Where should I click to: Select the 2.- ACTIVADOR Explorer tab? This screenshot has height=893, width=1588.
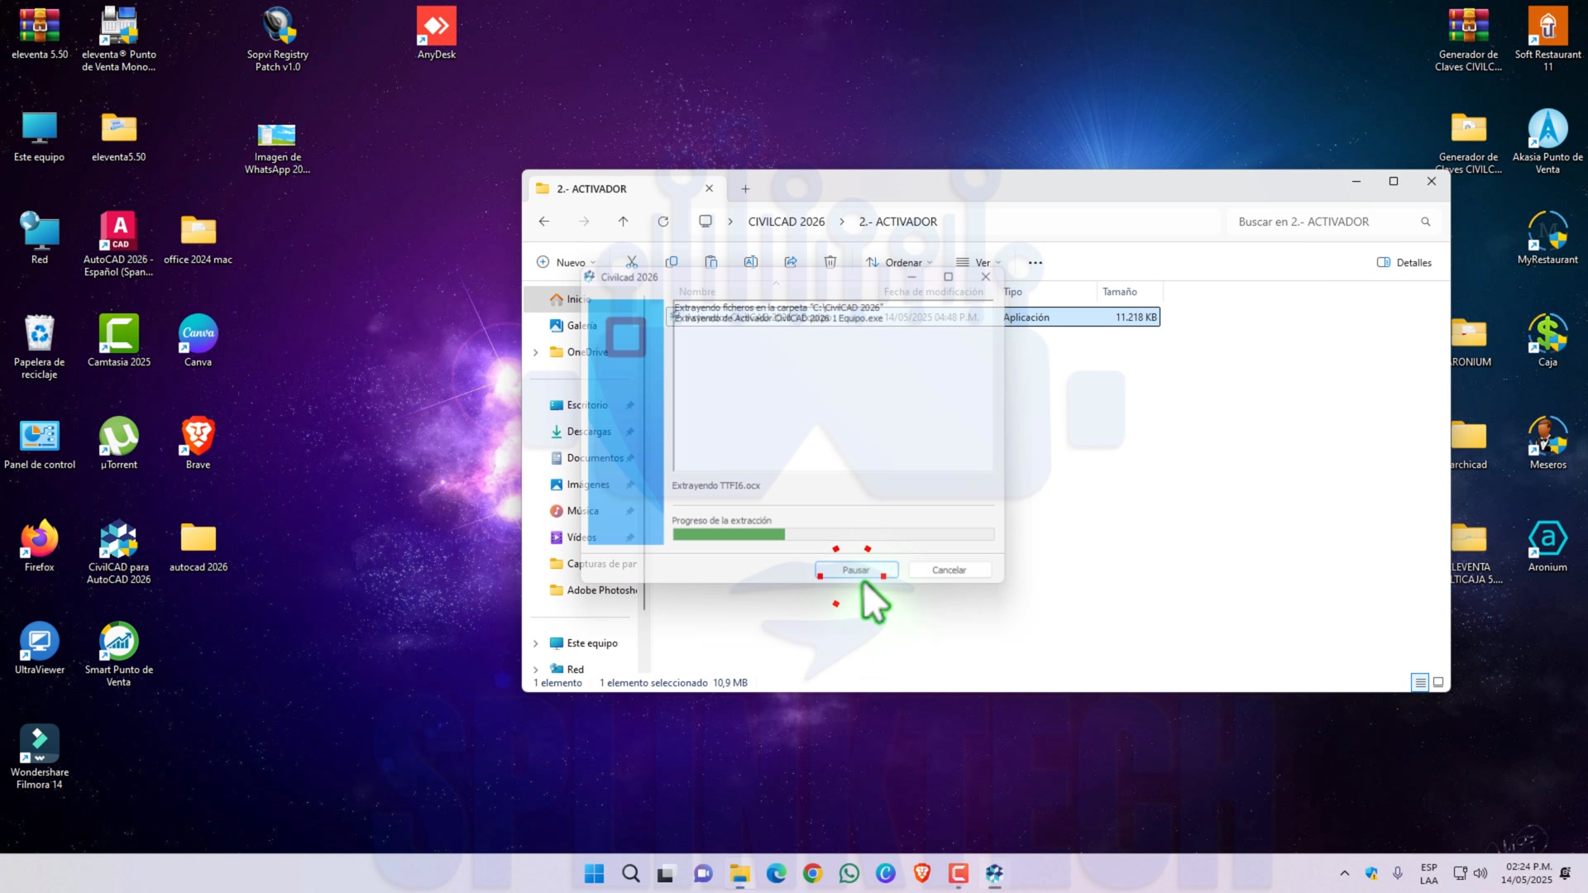click(x=626, y=189)
